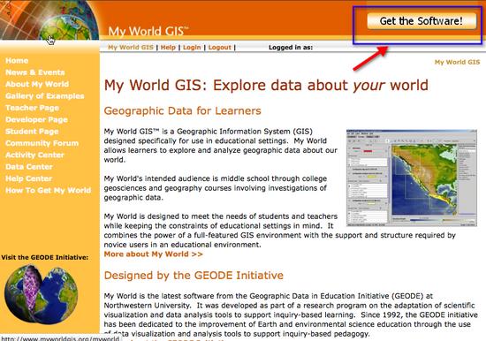This screenshot has width=486, height=341.
Task: Open the Activity Center link
Action: tap(34, 155)
